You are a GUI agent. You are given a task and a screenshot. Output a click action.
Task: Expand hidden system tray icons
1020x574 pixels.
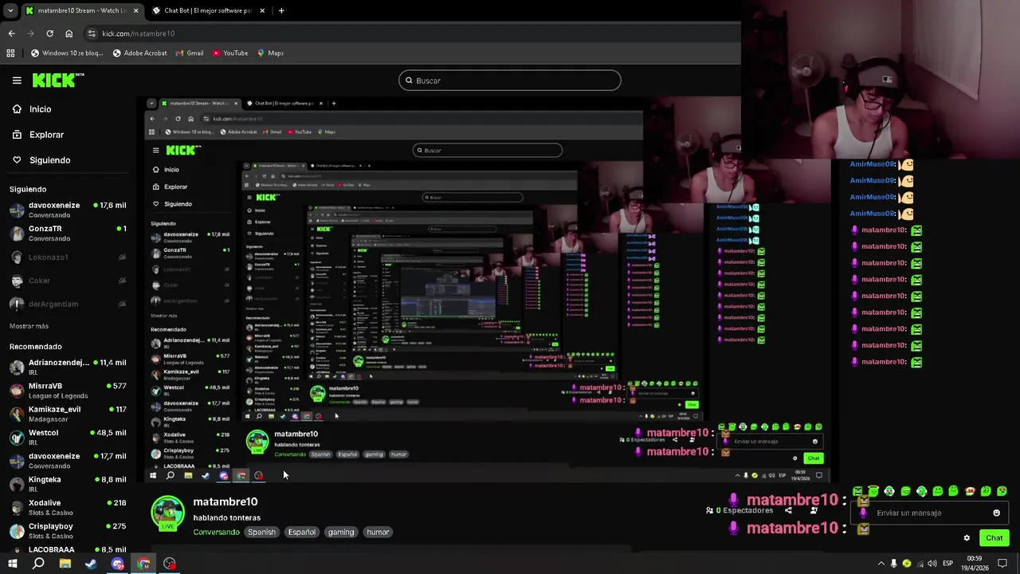(x=880, y=564)
